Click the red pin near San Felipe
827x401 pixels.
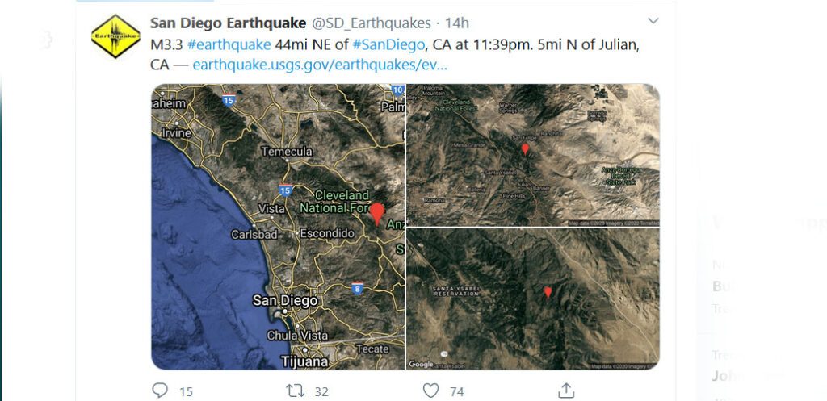tap(525, 149)
